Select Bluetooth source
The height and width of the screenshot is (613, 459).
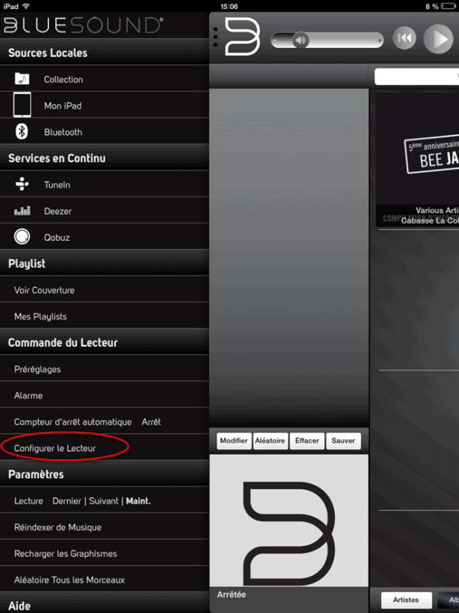point(105,132)
